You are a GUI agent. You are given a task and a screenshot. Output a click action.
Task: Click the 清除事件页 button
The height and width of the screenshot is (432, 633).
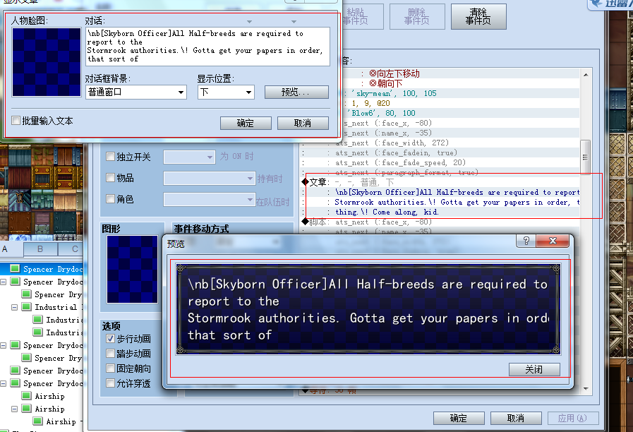pyautogui.click(x=478, y=16)
